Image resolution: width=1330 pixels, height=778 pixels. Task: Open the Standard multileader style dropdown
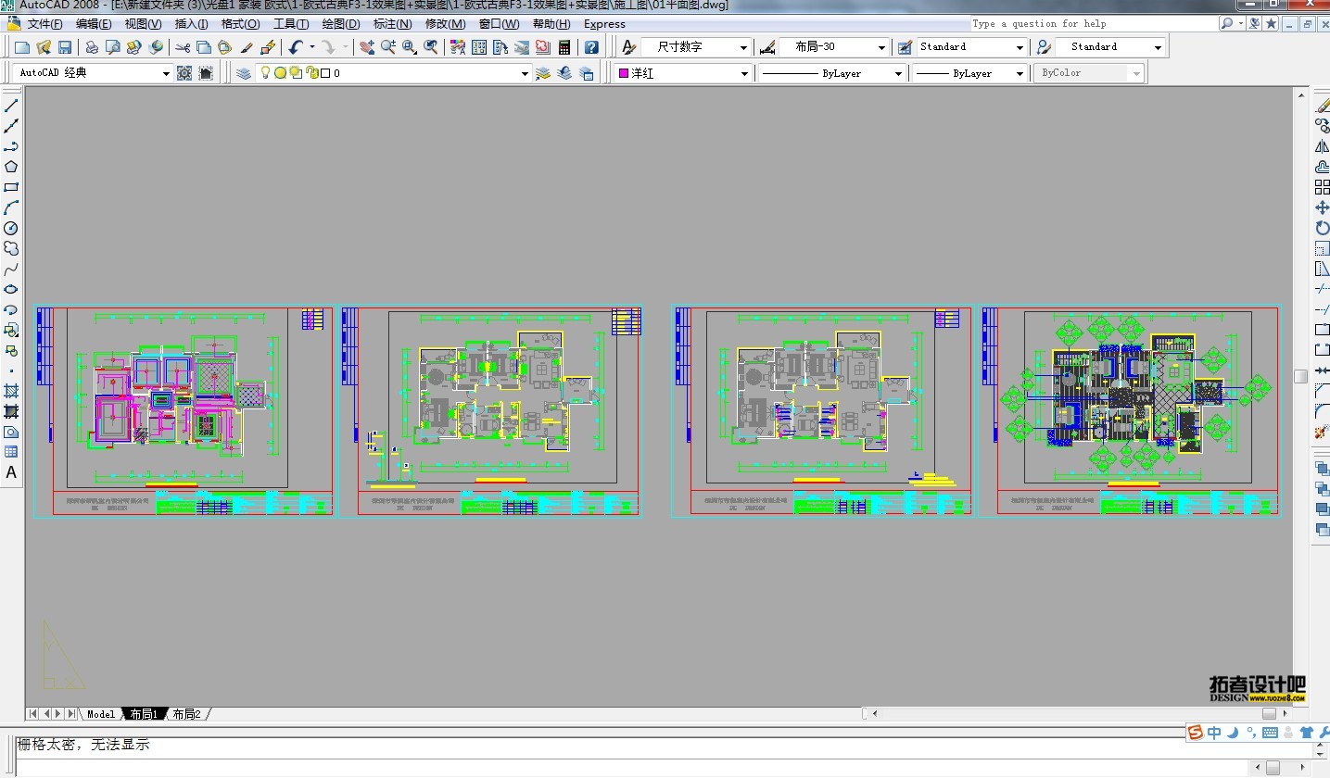point(1159,47)
